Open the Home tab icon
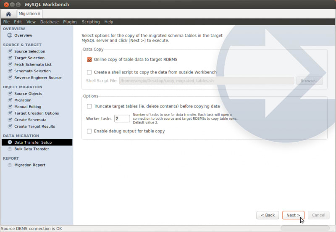The width and height of the screenshot is (336, 232). 8,14
